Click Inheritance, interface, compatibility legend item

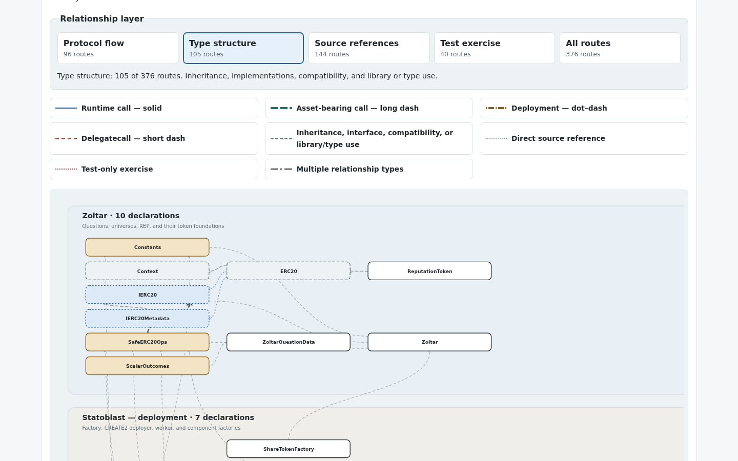click(369, 138)
